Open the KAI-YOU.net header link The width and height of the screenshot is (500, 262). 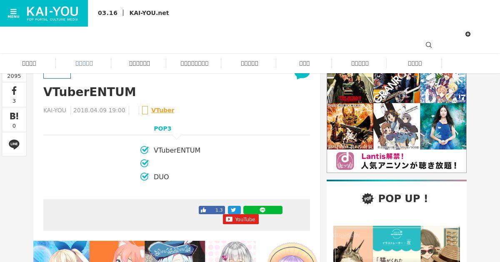click(149, 13)
